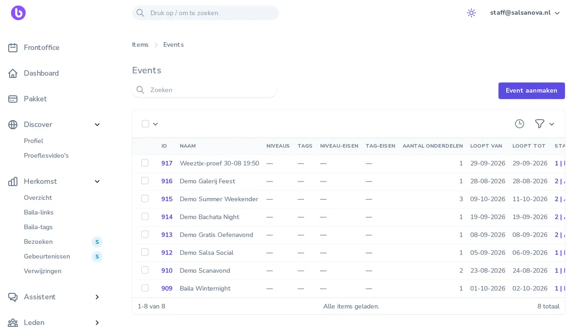Viewport: 587px width, 330px height.
Task: Collapse the Discover section chevron
Action: tap(97, 125)
